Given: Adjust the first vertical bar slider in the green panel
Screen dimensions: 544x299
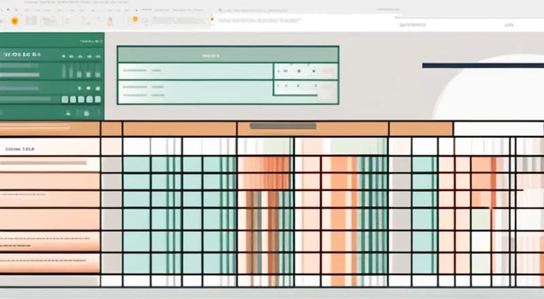Looking at the screenshot, I should tap(65, 71).
